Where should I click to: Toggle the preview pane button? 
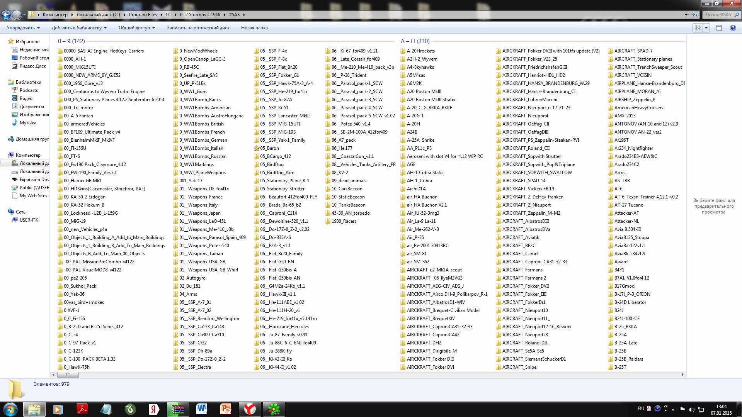click(x=719, y=28)
